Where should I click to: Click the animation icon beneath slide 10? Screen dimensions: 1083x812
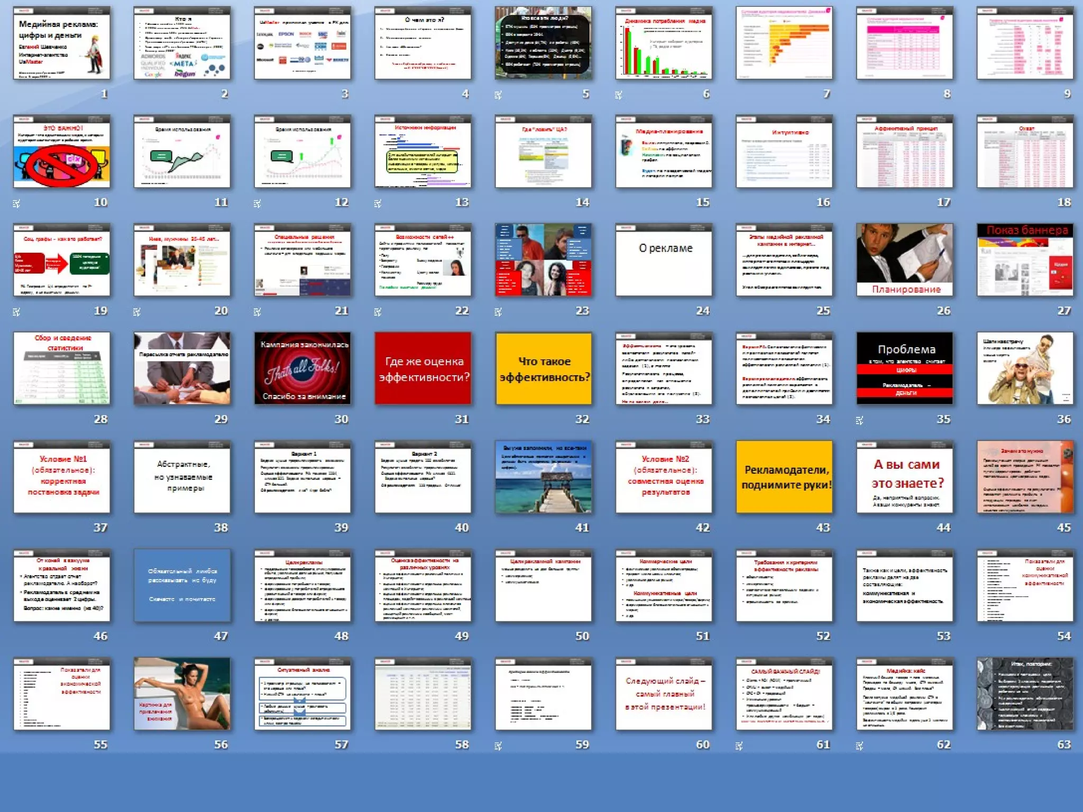point(16,204)
